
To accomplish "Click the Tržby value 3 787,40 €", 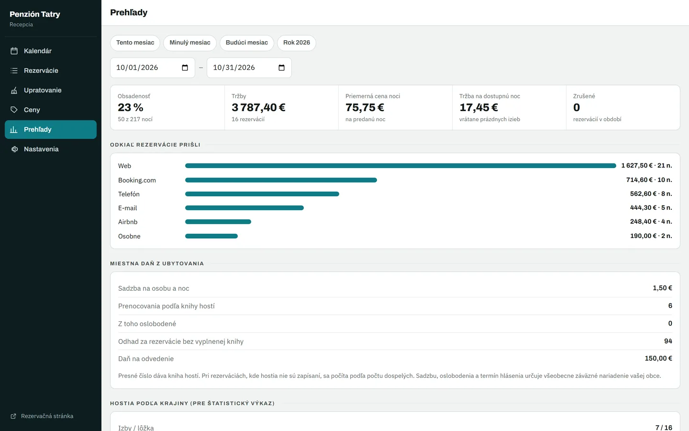I will pyautogui.click(x=258, y=108).
